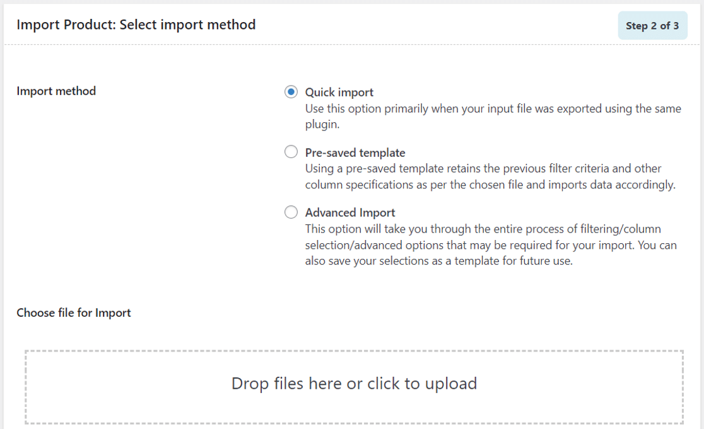704x429 pixels.
Task: Click the Quick import description text
Action: coord(493,115)
